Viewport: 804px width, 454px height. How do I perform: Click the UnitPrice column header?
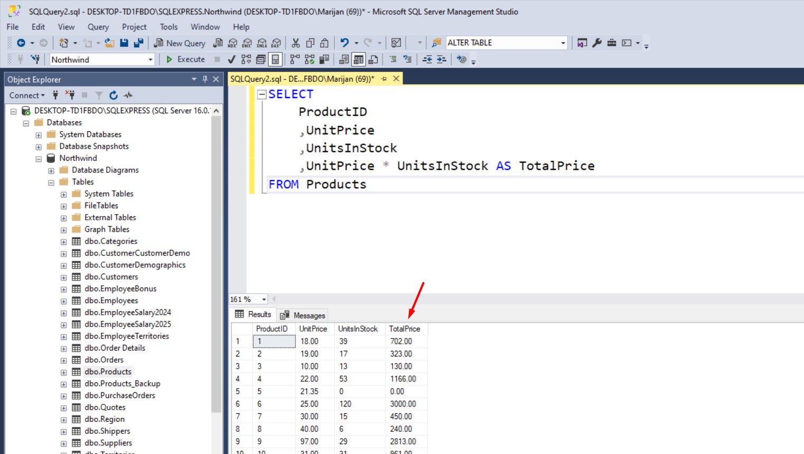coord(315,329)
